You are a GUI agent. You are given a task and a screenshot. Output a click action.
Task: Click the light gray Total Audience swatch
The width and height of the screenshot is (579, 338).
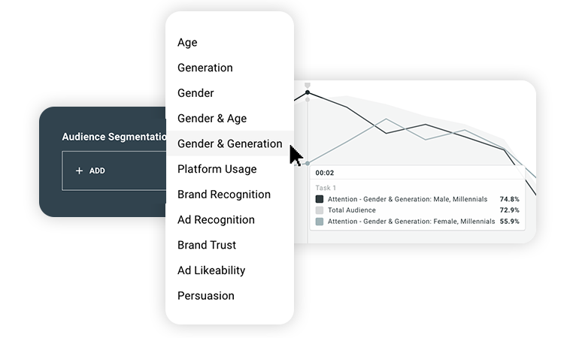tap(320, 210)
